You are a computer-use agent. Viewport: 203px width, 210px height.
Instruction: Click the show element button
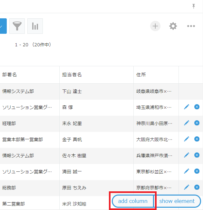tap(177, 201)
